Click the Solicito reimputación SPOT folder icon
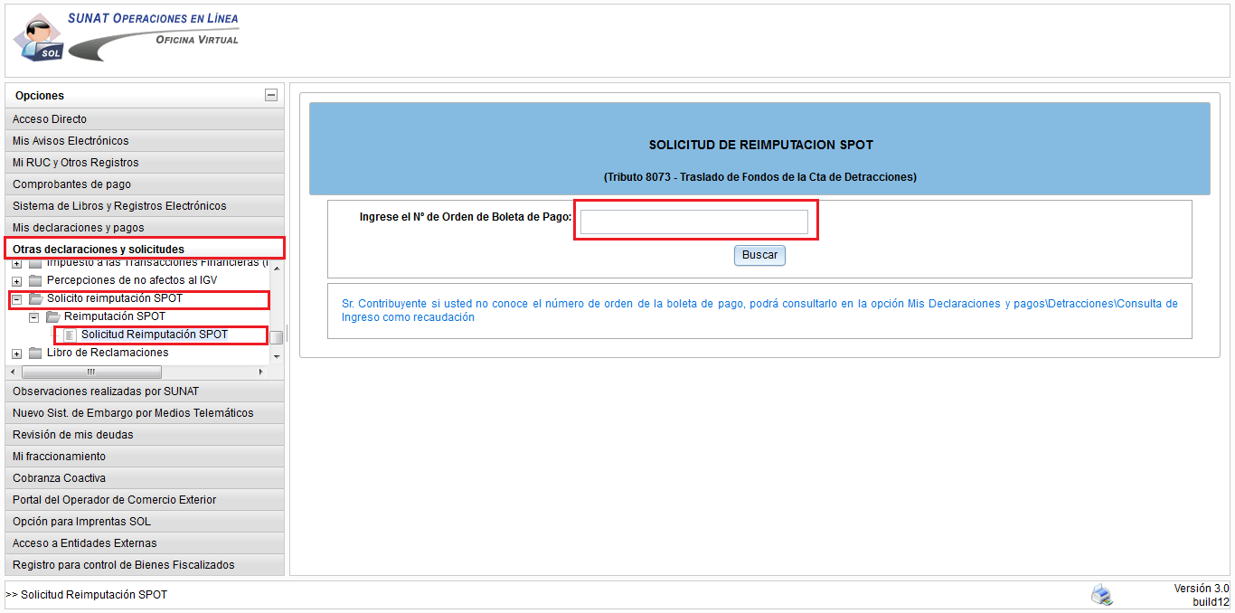The image size is (1235, 613). click(35, 299)
